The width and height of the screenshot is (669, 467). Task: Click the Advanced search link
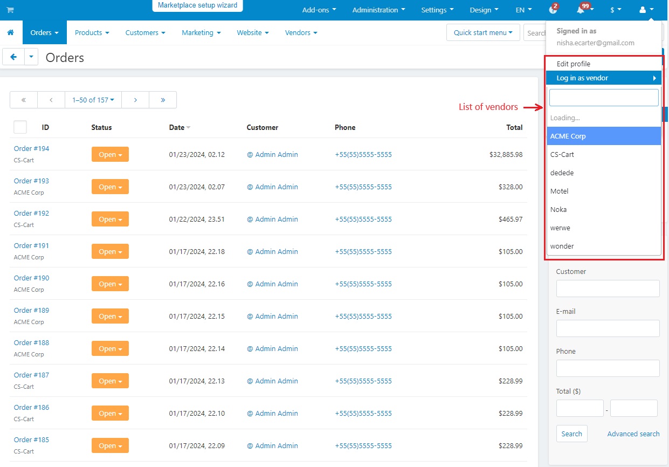pyautogui.click(x=633, y=434)
